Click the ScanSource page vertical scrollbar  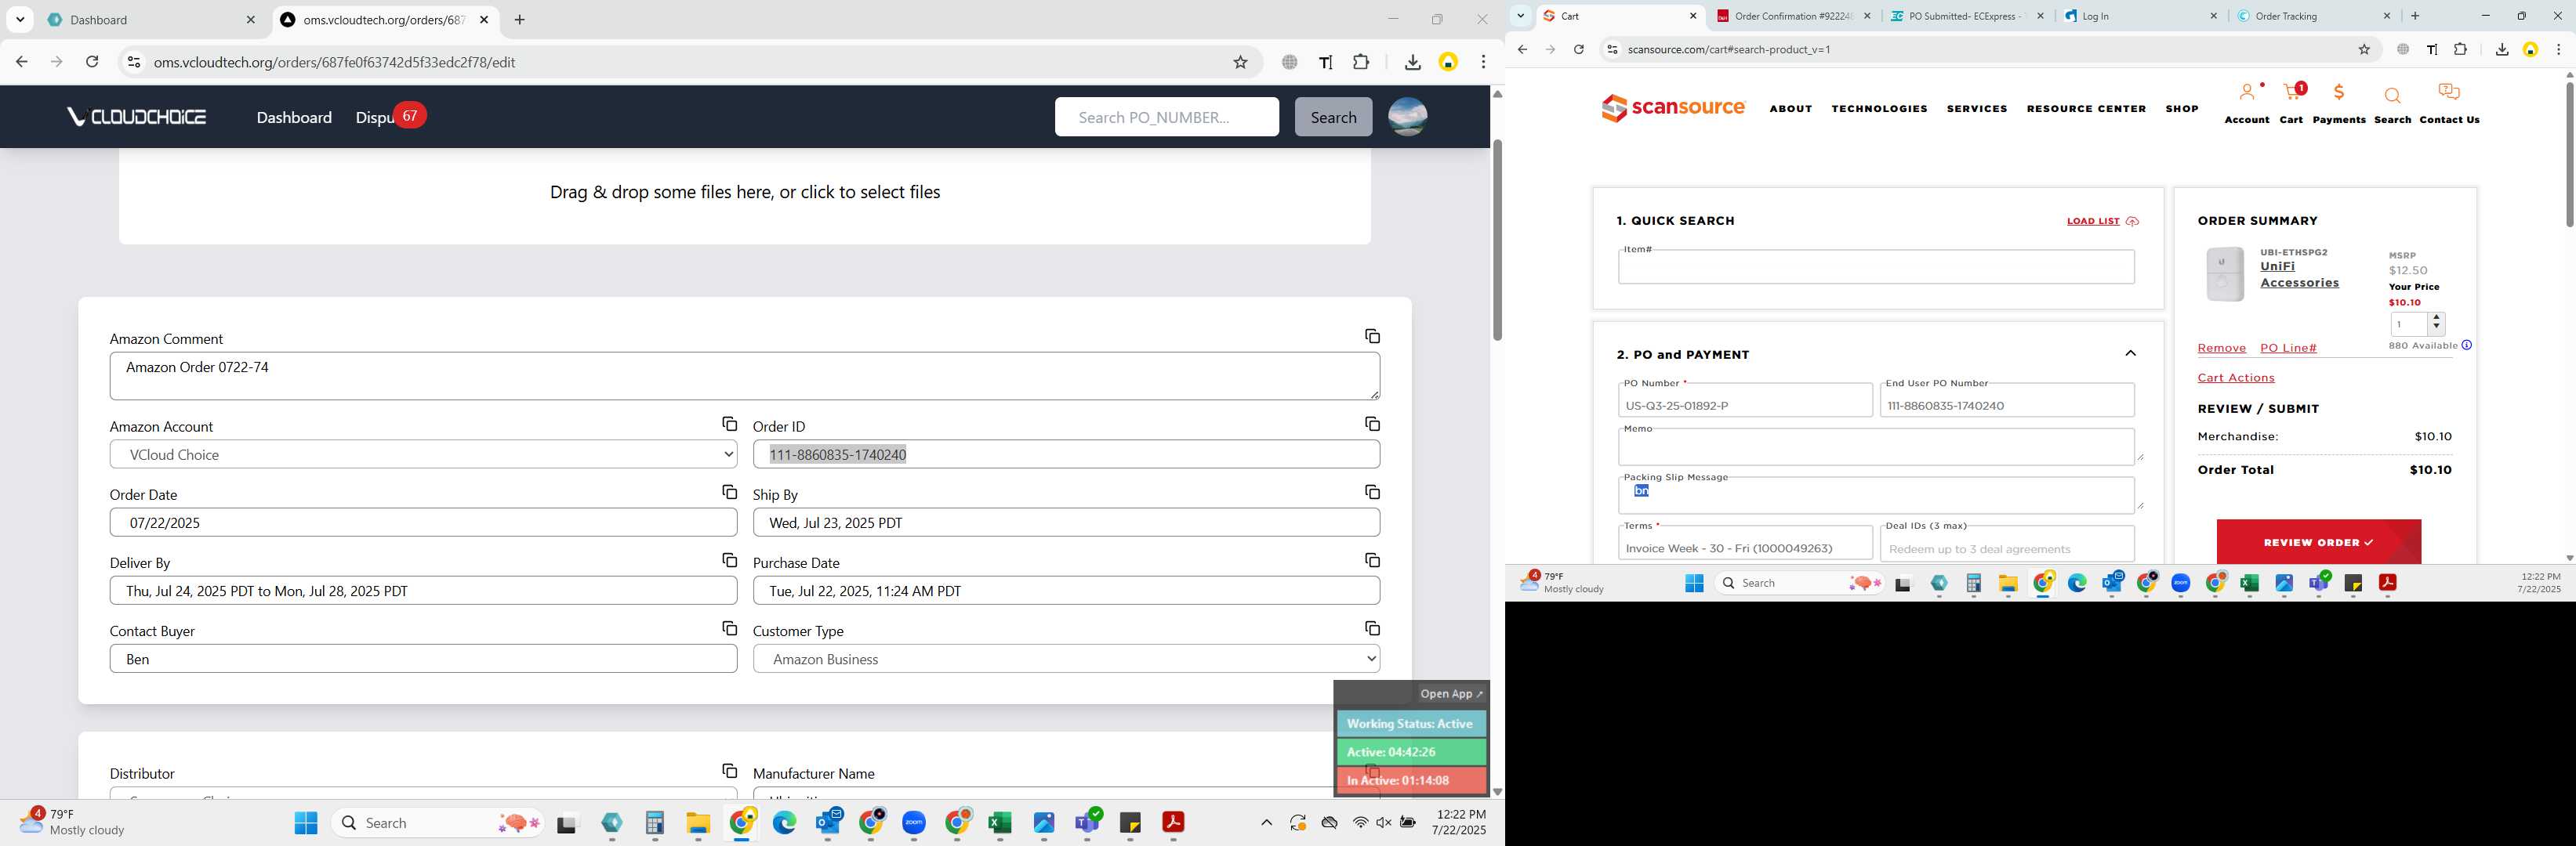pyautogui.click(x=2569, y=155)
